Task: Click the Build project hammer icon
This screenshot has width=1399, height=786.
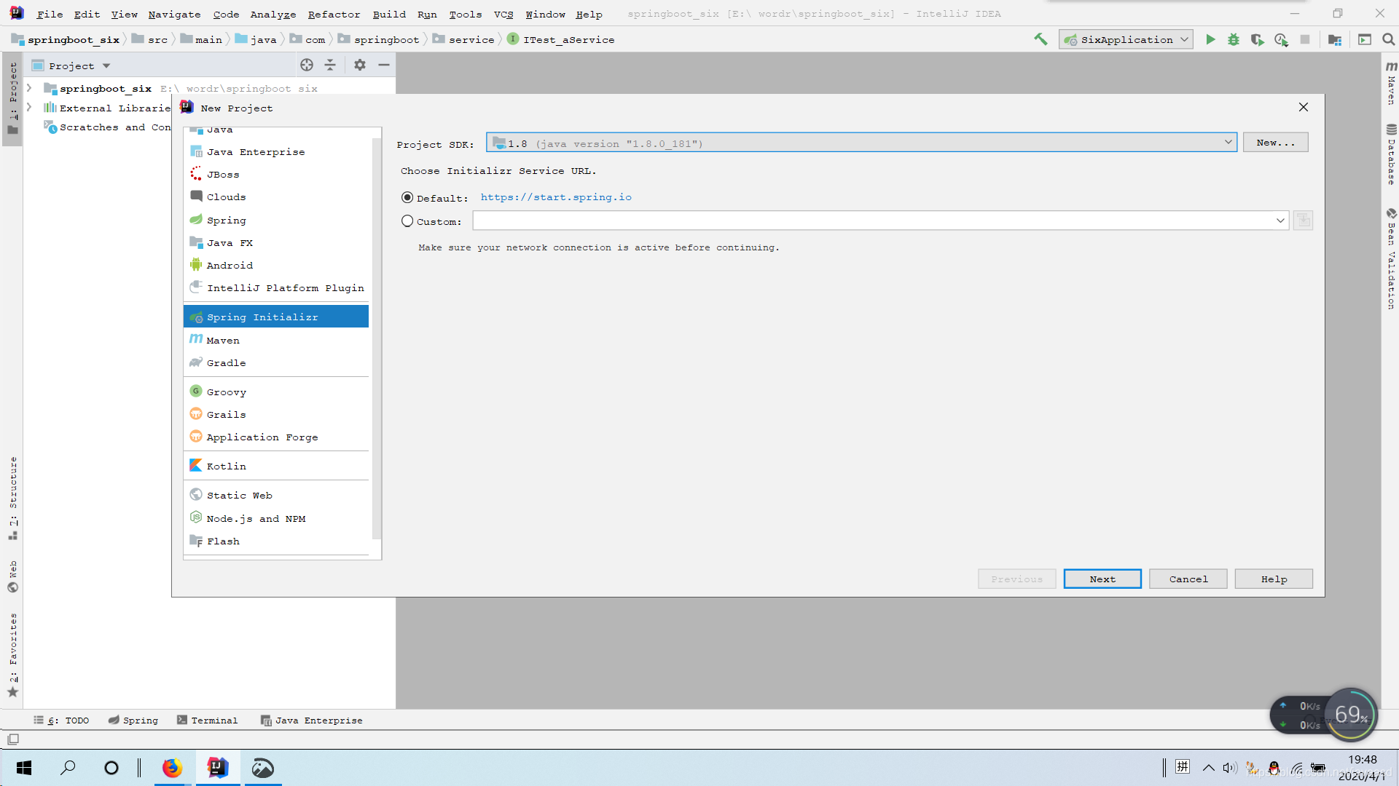Action: [x=1041, y=39]
